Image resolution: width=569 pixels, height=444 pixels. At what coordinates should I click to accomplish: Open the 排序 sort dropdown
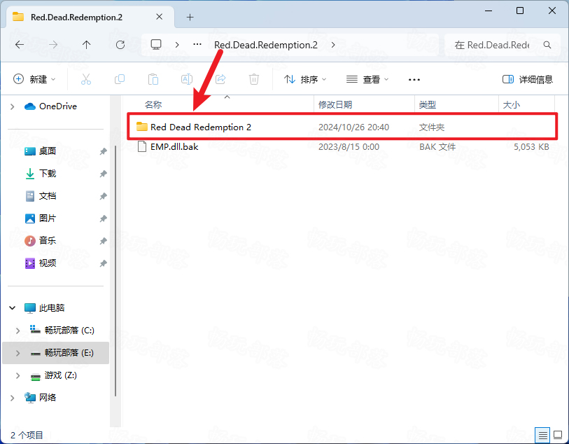305,79
